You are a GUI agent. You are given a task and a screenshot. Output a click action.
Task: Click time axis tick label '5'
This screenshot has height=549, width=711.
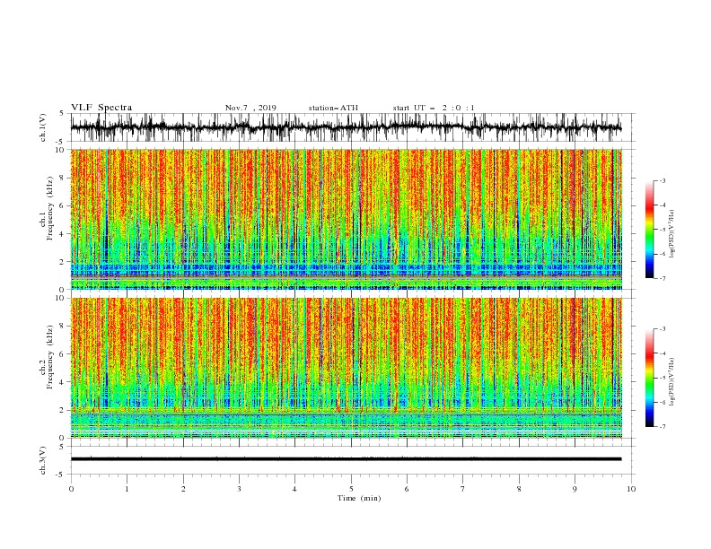[x=351, y=489]
